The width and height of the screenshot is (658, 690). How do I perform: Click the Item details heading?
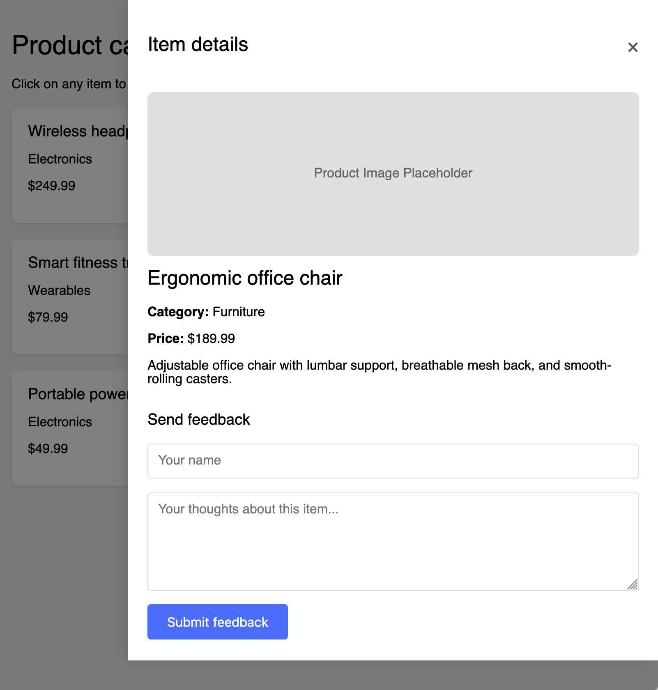(x=198, y=44)
